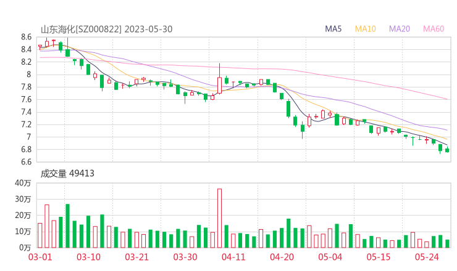The height and width of the screenshot is (271, 457).
Task: Click the MA10 legend label
Action: point(365,29)
